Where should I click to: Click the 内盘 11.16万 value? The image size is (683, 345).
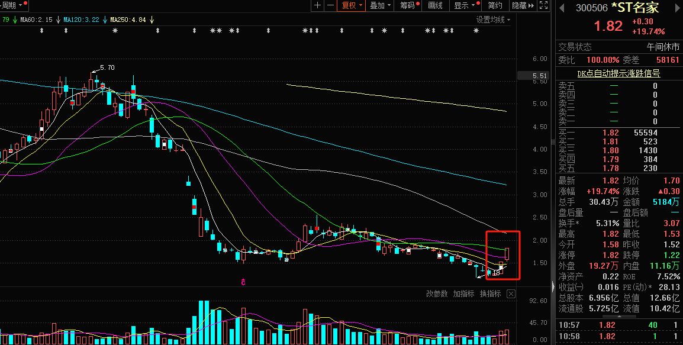665,265
